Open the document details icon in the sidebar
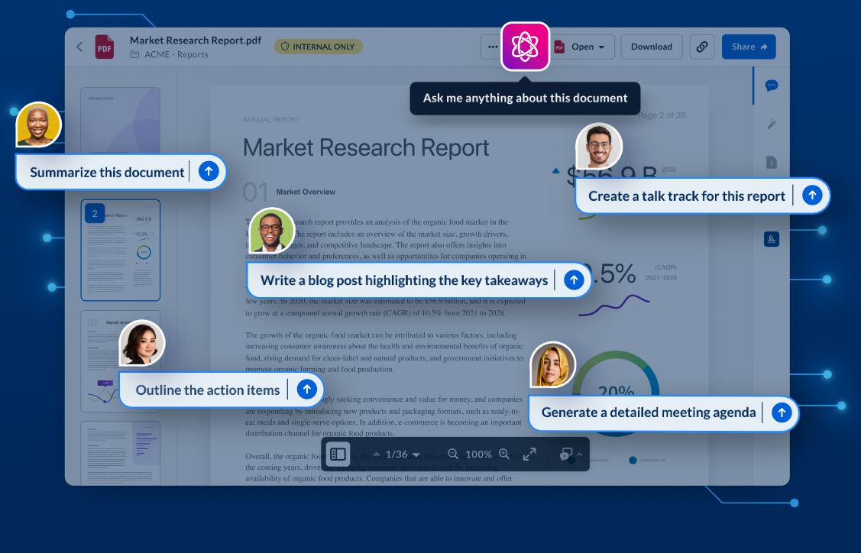861x553 pixels. (x=772, y=163)
